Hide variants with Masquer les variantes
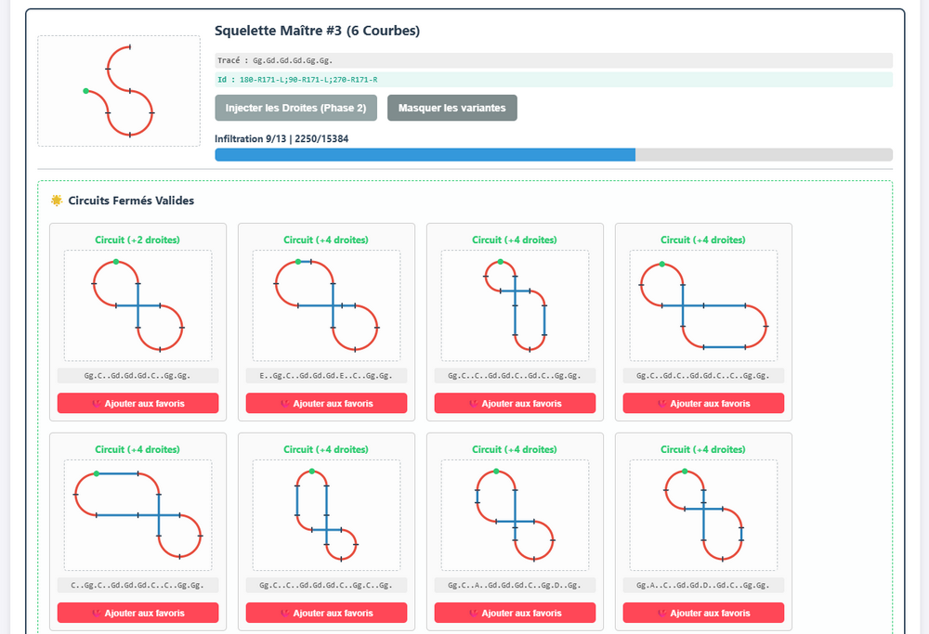 (452, 108)
